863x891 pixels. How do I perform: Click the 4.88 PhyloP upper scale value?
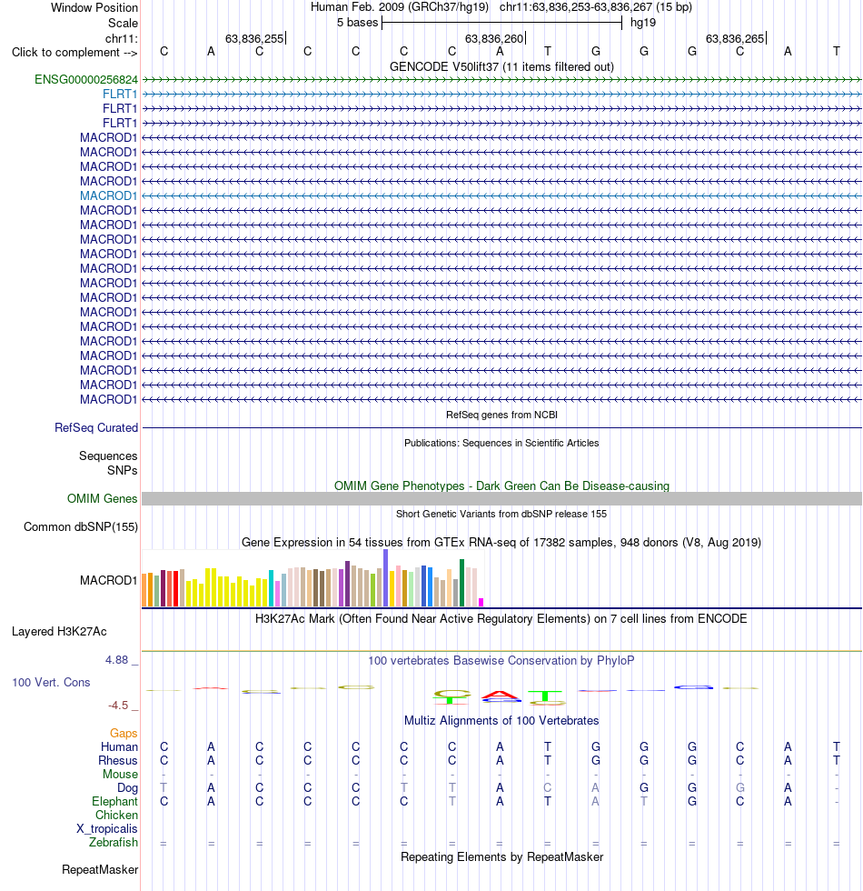point(116,660)
